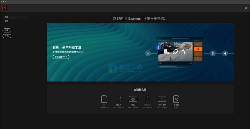Click the 首先：使用形状工具 banner title
250x129 pixels.
coord(67,48)
